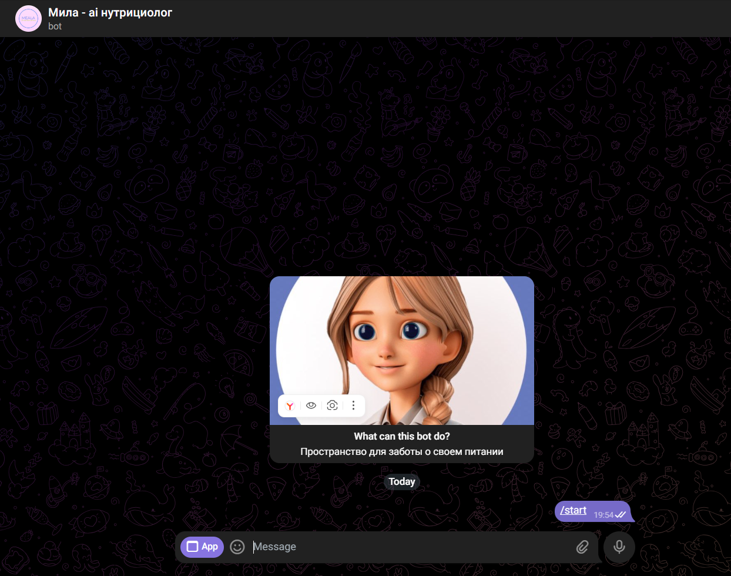Click the 'What can this bot do?' heading
Image resolution: width=731 pixels, height=576 pixels.
point(402,436)
